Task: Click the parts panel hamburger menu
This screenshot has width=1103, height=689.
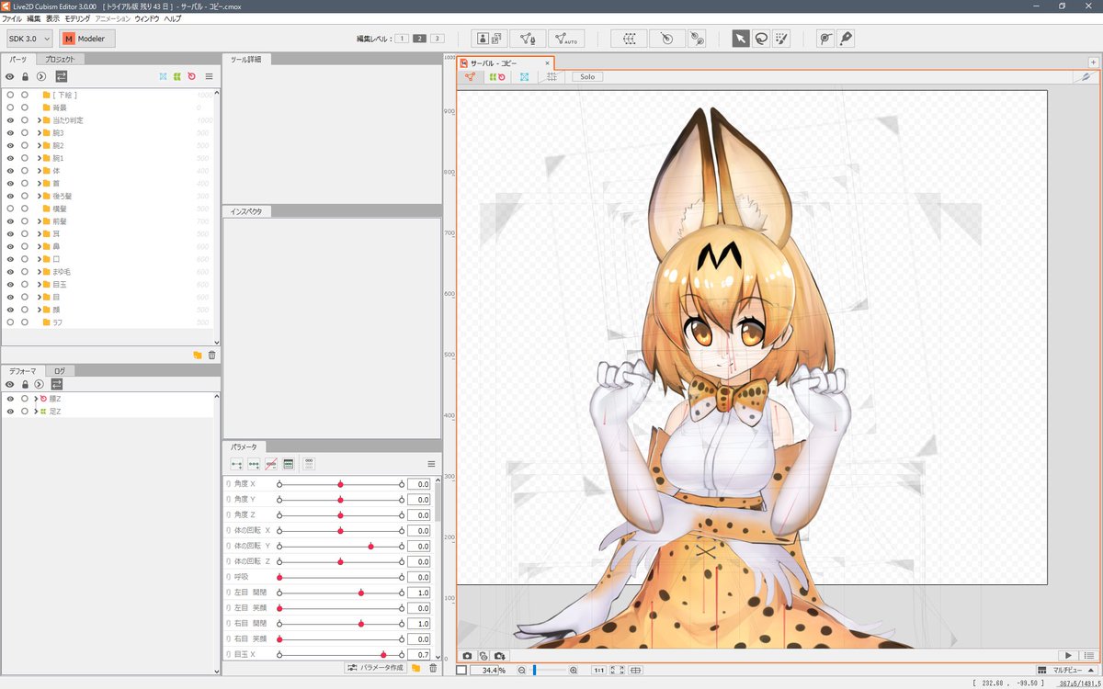Action: 209,76
